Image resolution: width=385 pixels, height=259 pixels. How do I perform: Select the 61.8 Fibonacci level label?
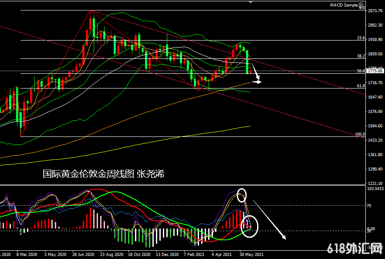click(361, 86)
